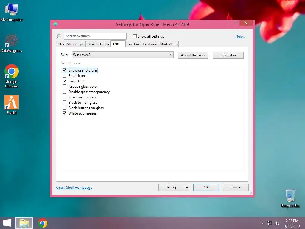Uncheck Large font option
Viewport: 305px width, 229px height.
(x=65, y=81)
